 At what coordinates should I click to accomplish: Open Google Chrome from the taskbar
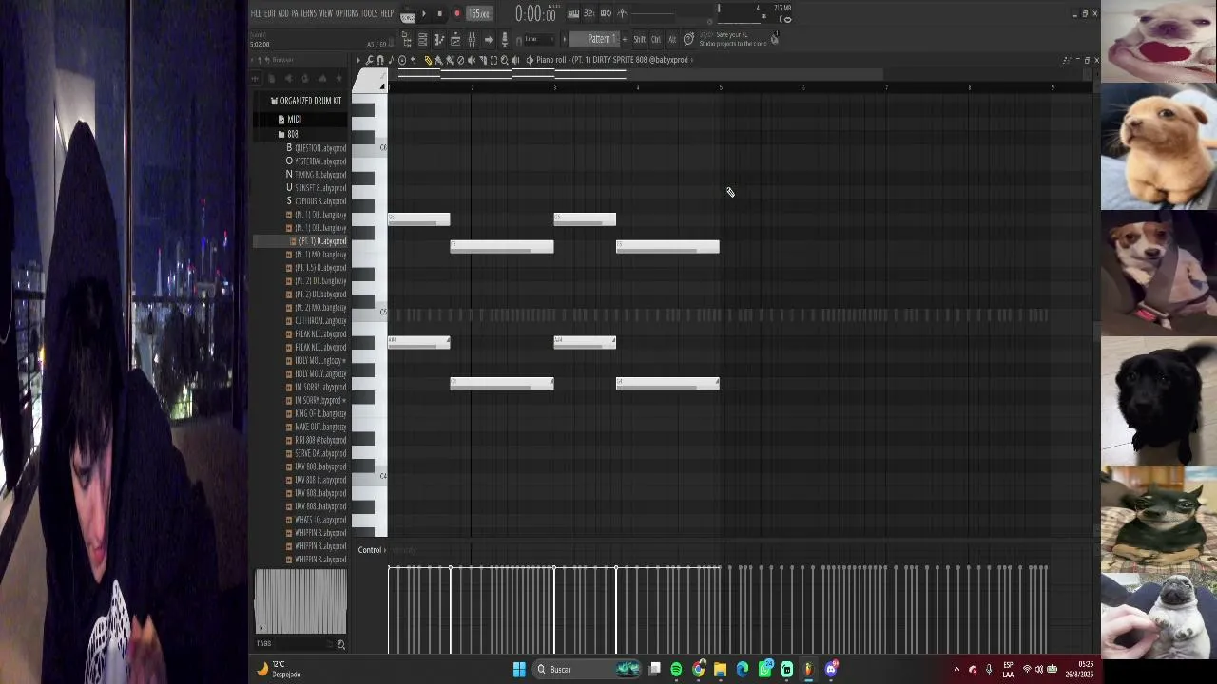pyautogui.click(x=699, y=670)
